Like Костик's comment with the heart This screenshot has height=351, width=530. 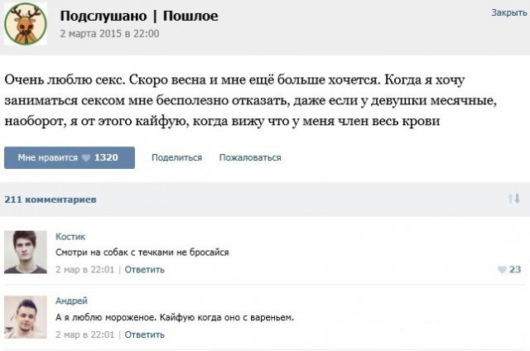(x=502, y=270)
